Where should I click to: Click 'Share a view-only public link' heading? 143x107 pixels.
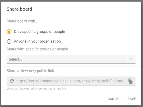[x=30, y=71]
